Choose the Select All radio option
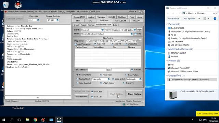The image size is (219, 123). point(112,44)
